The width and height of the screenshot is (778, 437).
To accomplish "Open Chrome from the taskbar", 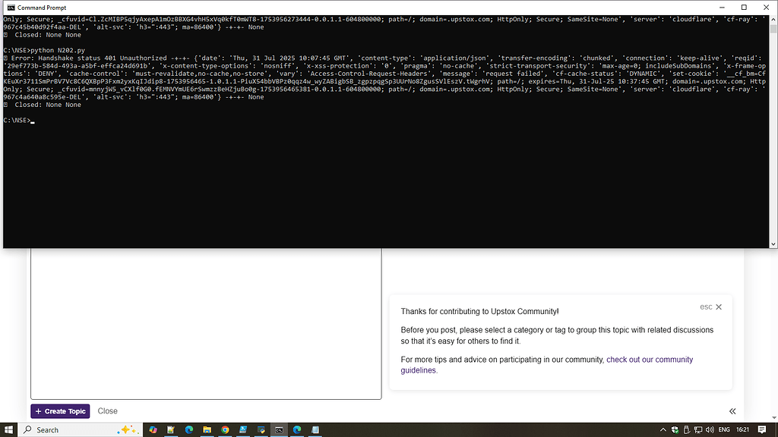I will [x=225, y=429].
